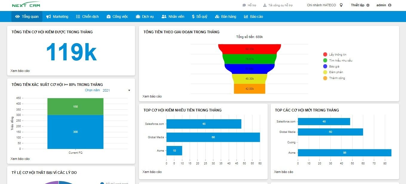
Task: Click the Hỗ trợ chat bubble icon
Action: (244, 5)
